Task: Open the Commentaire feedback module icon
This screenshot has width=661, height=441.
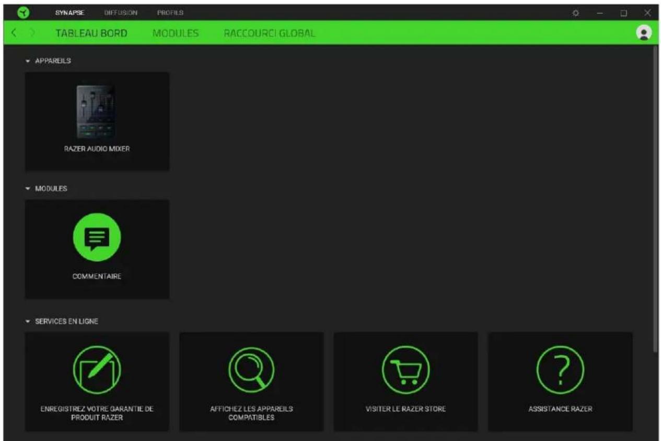Action: coord(97,237)
